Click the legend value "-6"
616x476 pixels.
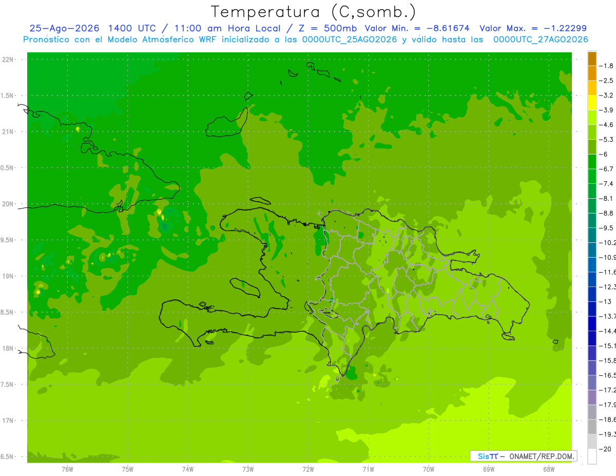click(604, 154)
